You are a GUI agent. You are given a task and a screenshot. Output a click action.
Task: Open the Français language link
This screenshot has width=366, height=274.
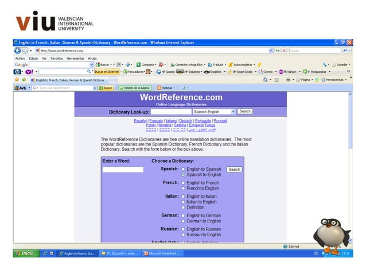click(156, 121)
